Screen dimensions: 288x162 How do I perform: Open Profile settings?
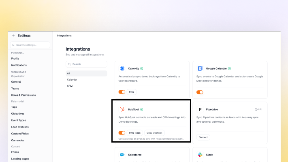[15, 59]
